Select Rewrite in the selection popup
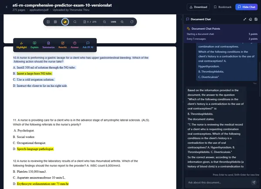Viewport: 261px width, 189px height. [62, 45]
